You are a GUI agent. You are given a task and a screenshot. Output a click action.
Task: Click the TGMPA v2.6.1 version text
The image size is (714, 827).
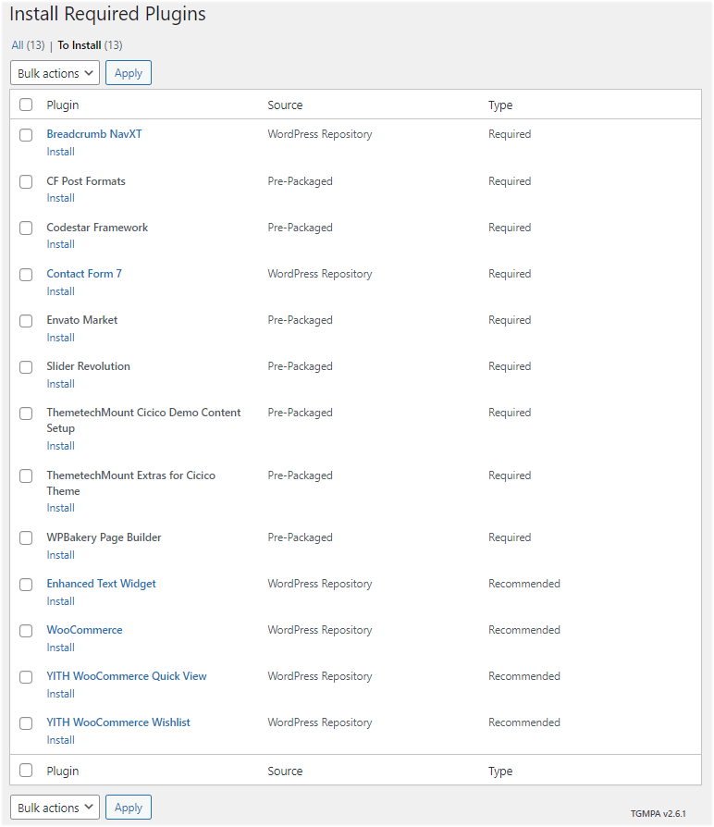659,814
